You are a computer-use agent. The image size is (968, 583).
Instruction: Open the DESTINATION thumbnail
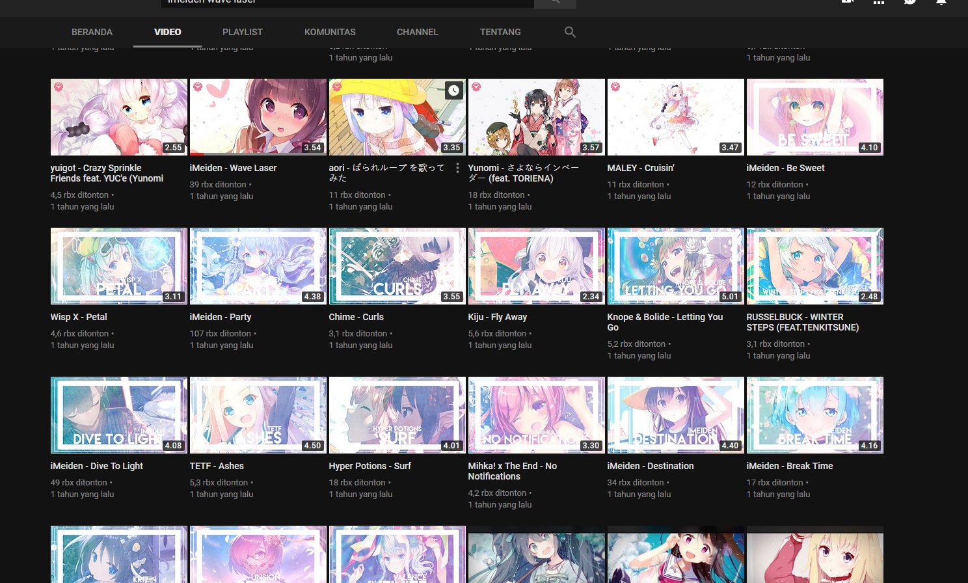[675, 415]
